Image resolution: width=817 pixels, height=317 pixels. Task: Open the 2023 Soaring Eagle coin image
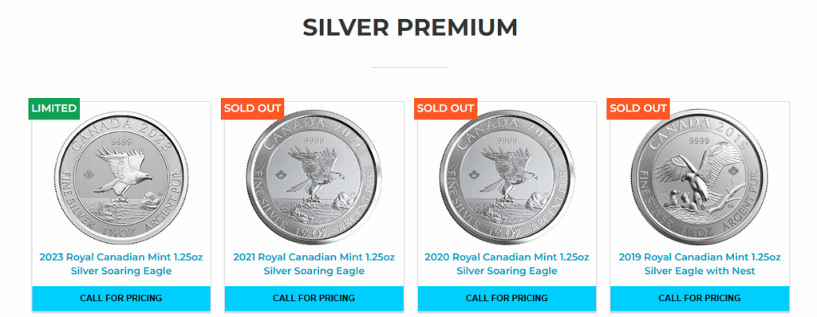click(121, 178)
